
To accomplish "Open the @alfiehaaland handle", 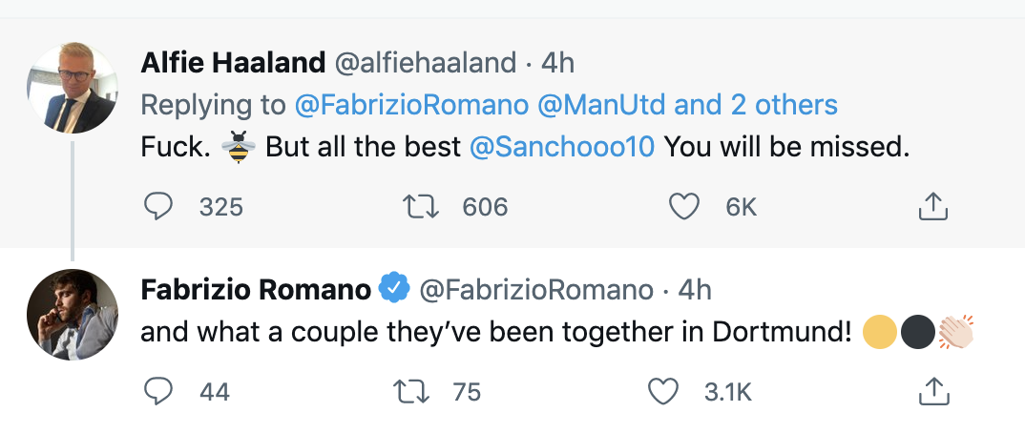I will 427,63.
